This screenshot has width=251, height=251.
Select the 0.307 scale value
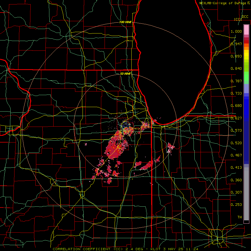click(x=236, y=192)
